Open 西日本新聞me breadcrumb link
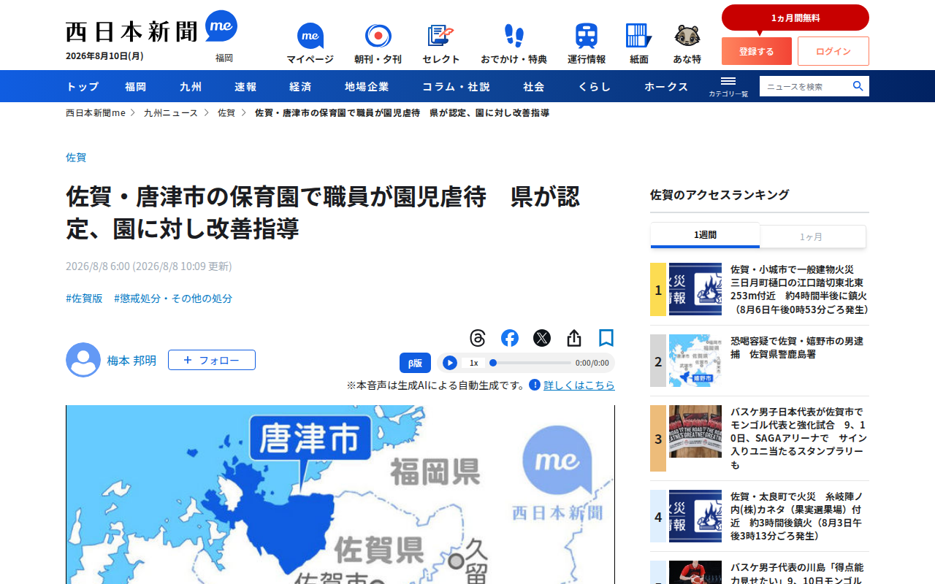935x584 pixels. click(96, 113)
